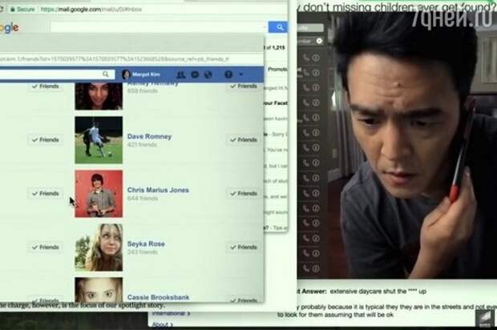Toggle Friends status left of Seyka Rose

click(x=46, y=247)
